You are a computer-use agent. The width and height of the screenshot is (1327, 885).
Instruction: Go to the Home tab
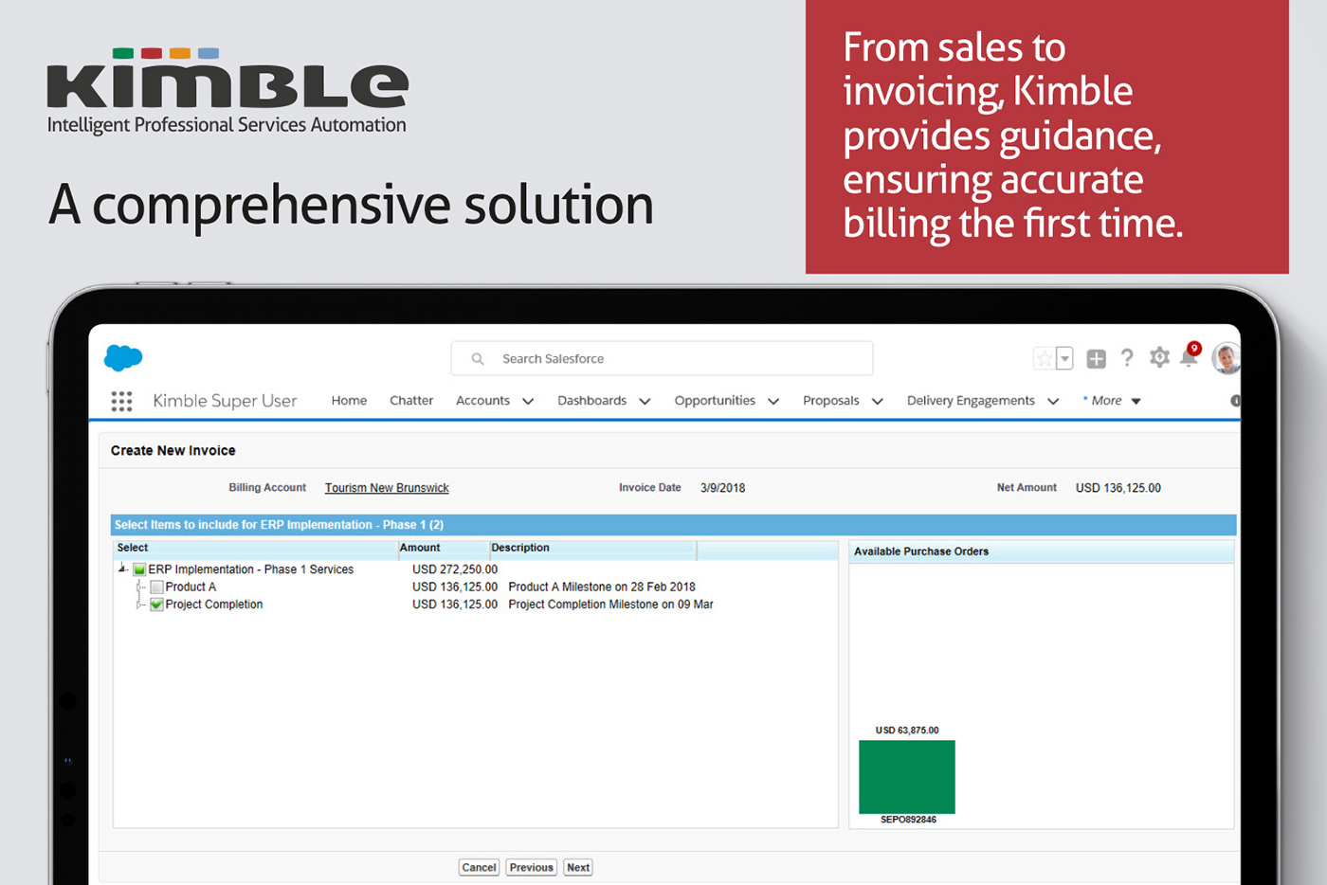(349, 401)
